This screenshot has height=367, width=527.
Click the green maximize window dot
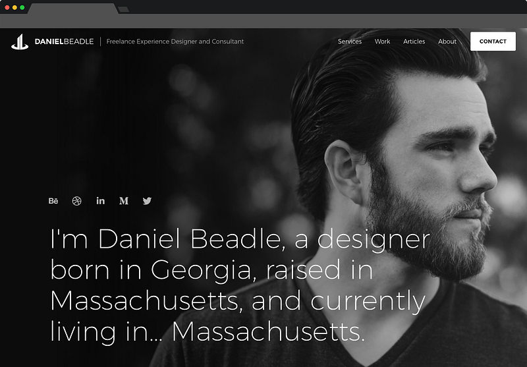pyautogui.click(x=22, y=7)
